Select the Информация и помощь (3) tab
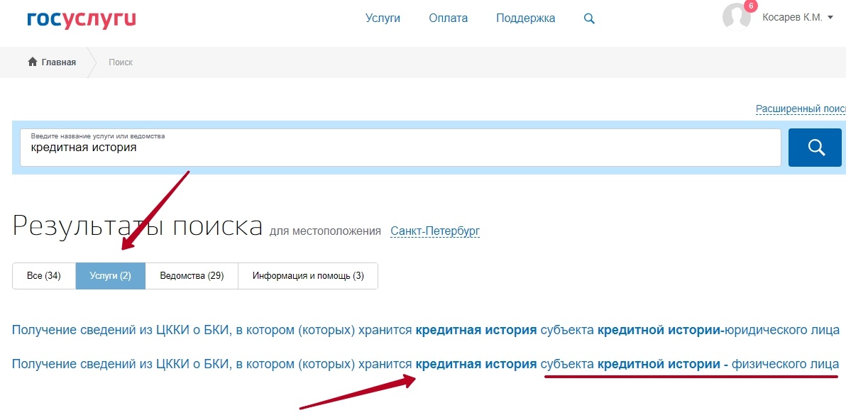846x420 pixels. tap(308, 276)
